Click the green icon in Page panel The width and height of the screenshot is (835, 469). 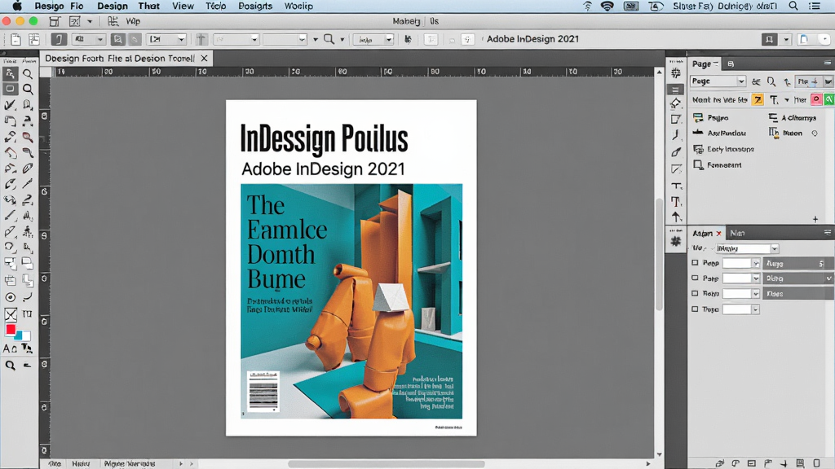tap(829, 99)
